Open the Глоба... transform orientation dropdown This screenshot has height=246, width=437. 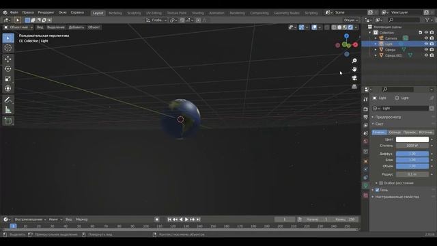(x=156, y=20)
